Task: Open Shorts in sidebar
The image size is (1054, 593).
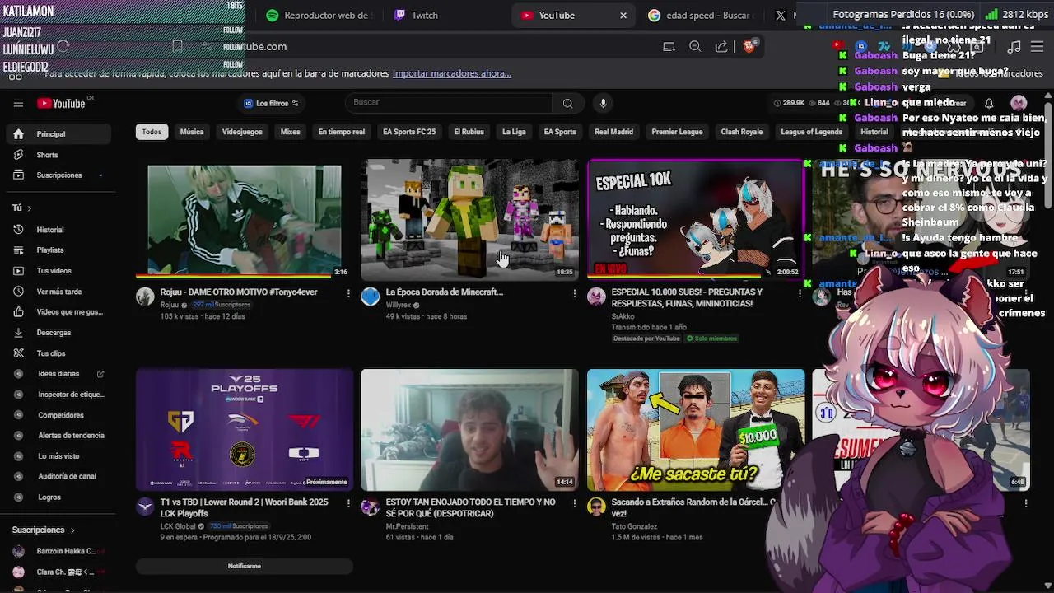Action: 58,155
